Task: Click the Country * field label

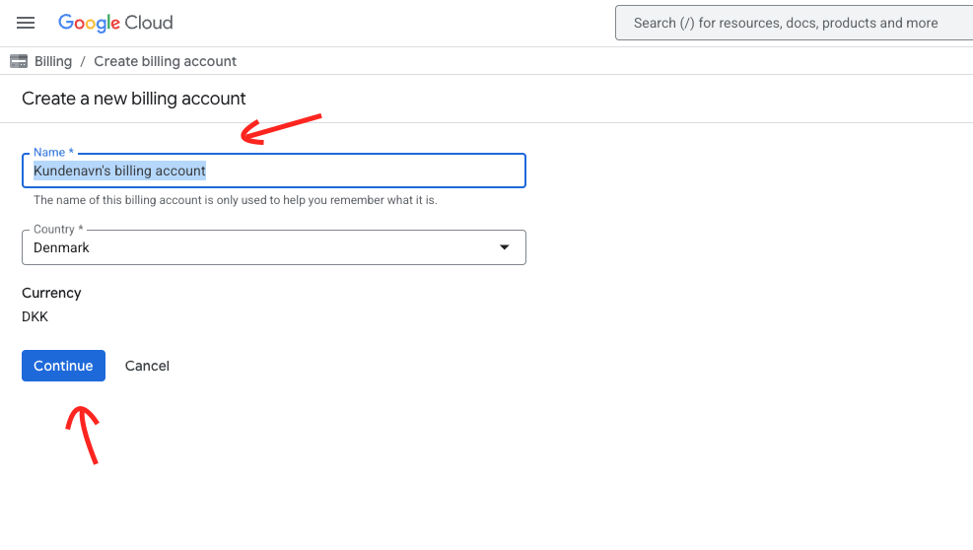Action: 58,230
